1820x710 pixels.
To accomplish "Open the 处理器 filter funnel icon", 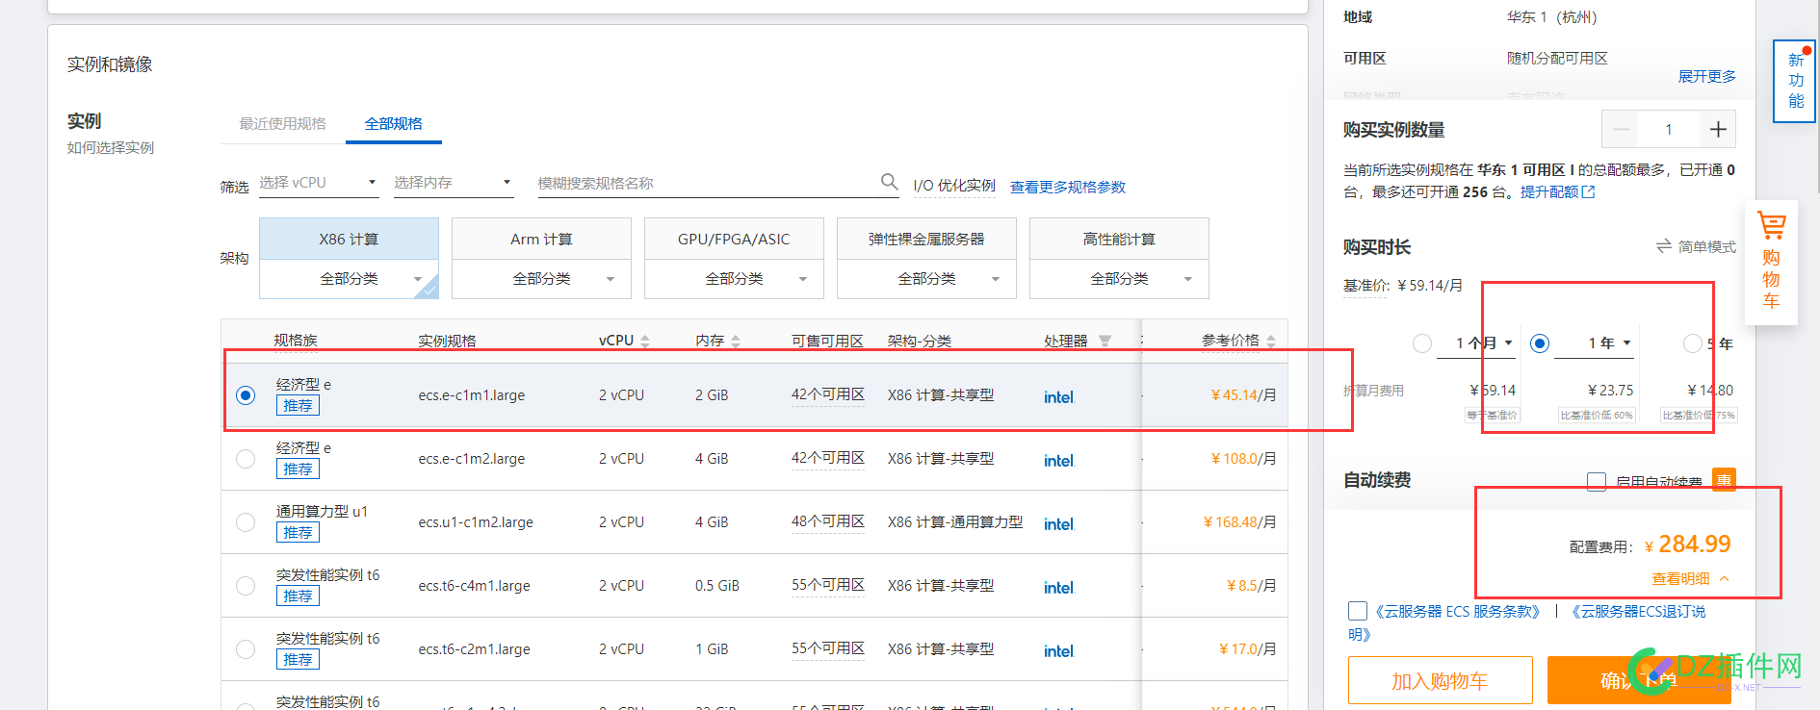I will point(1105,341).
